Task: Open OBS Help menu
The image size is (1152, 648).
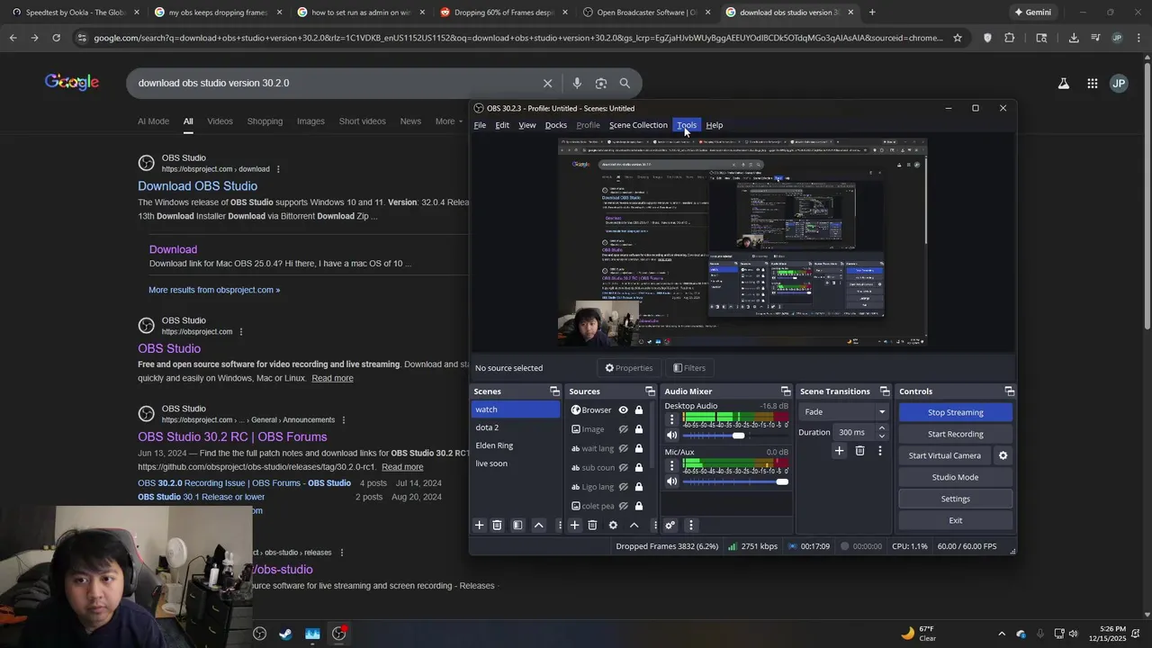Action: tap(715, 125)
